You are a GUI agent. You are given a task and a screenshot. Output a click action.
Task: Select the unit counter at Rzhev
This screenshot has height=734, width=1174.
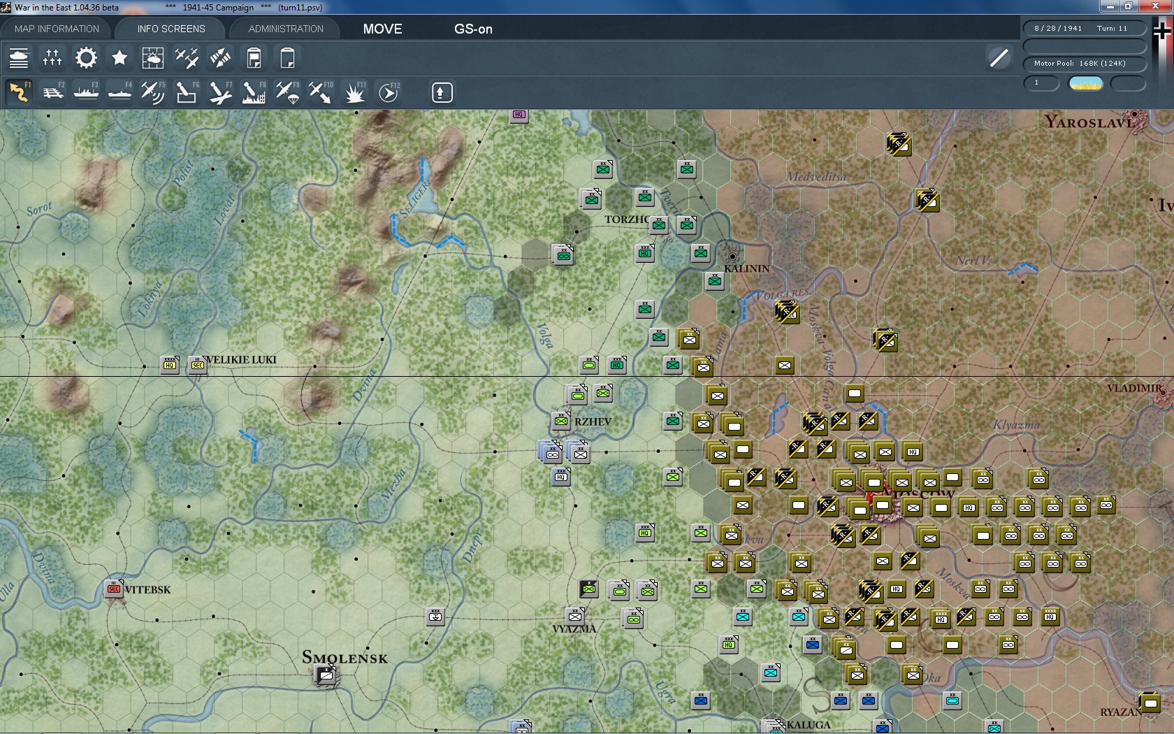(561, 421)
